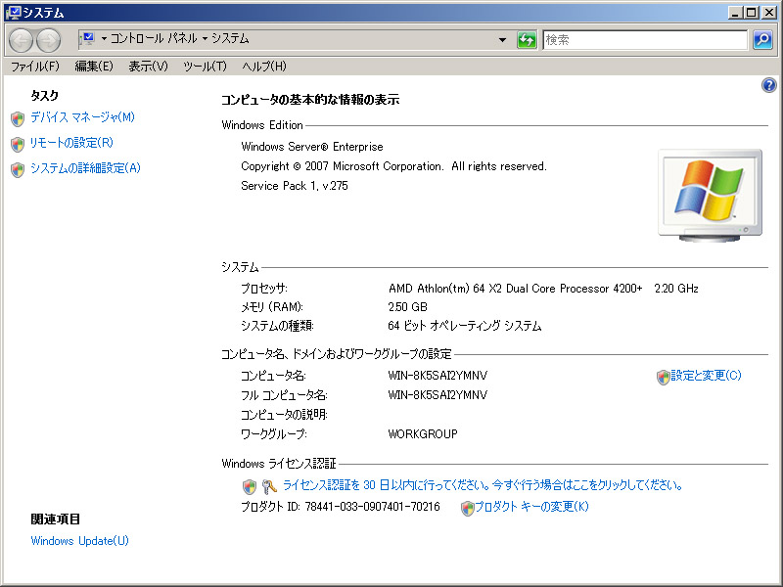This screenshot has width=783, height=587.
Task: Click the shield icon beside デバイス マネージャ
Action: coord(18,118)
